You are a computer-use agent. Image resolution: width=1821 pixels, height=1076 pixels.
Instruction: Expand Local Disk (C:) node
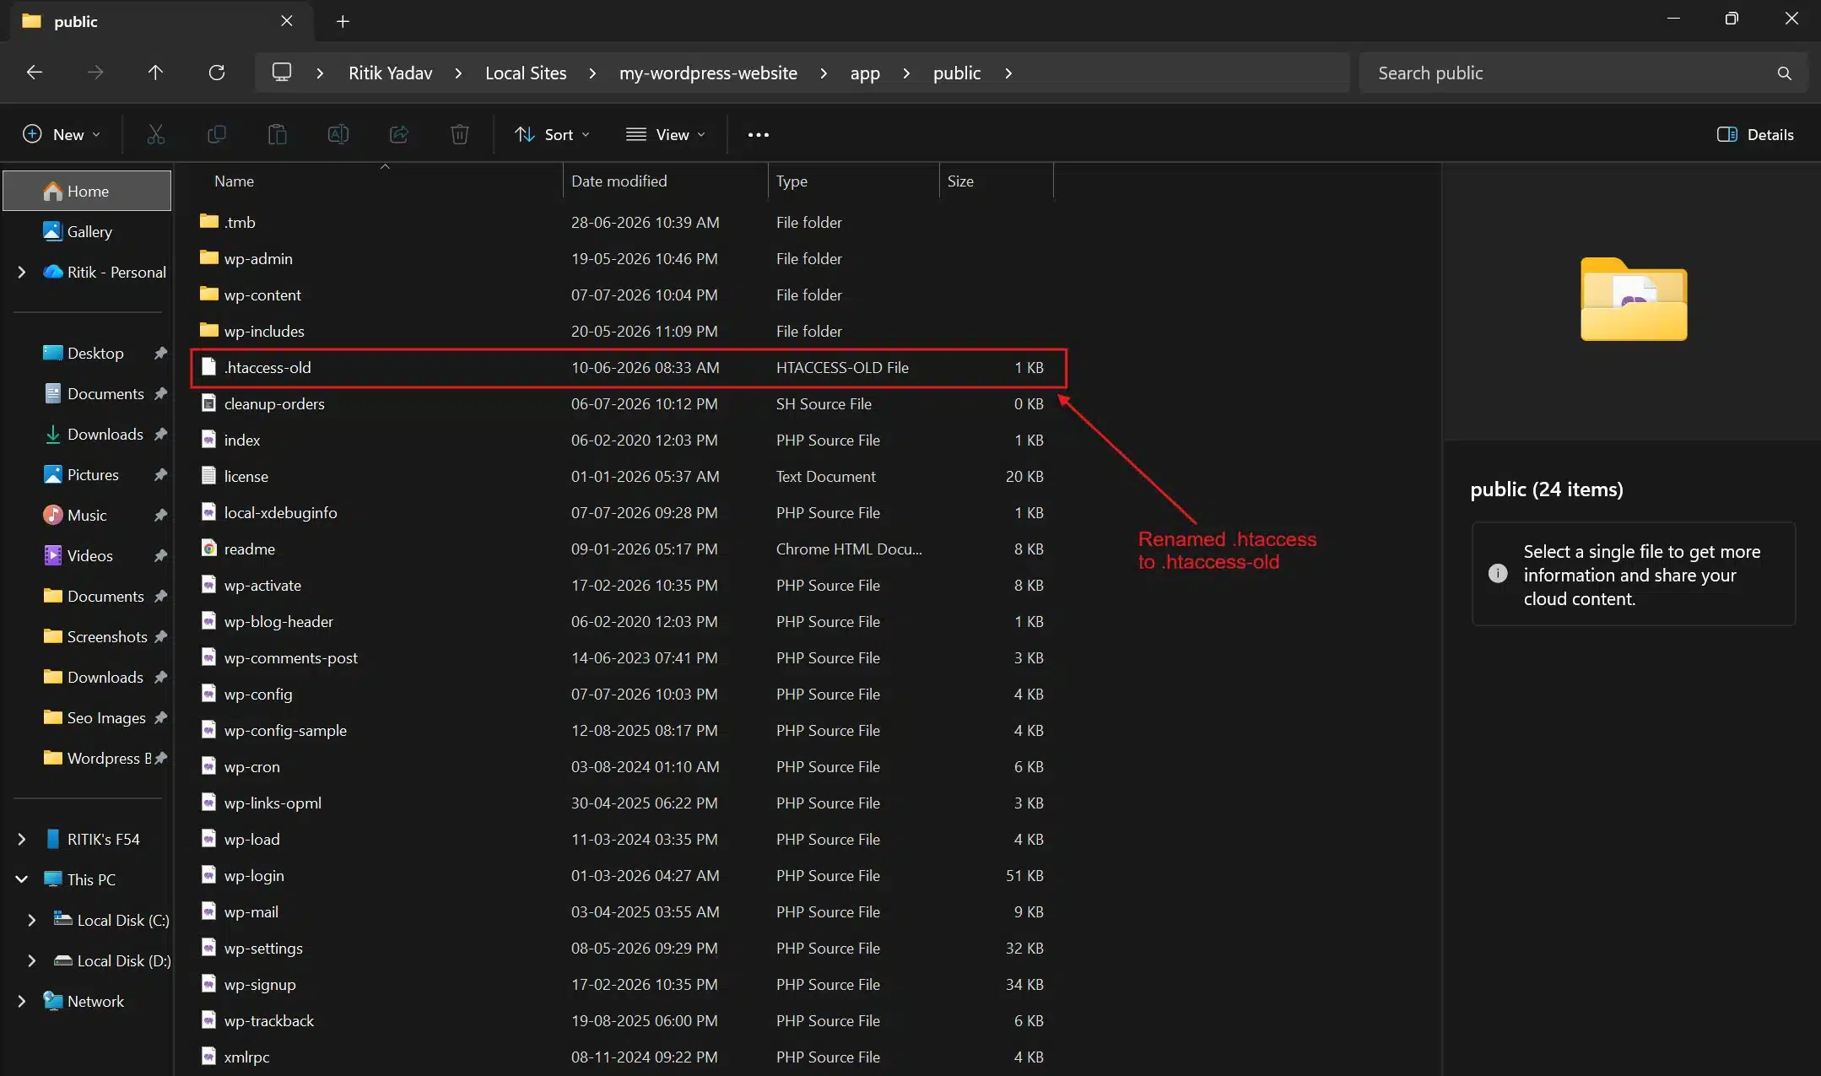32,920
